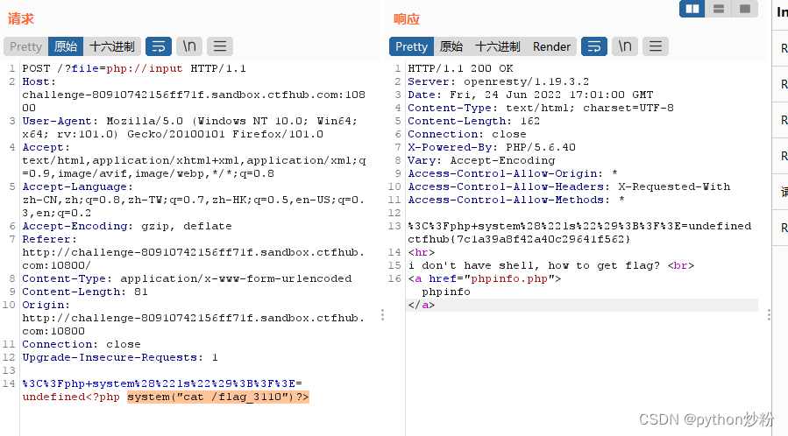Click Access-Control-Allow-Headers response header

pyautogui.click(x=569, y=186)
